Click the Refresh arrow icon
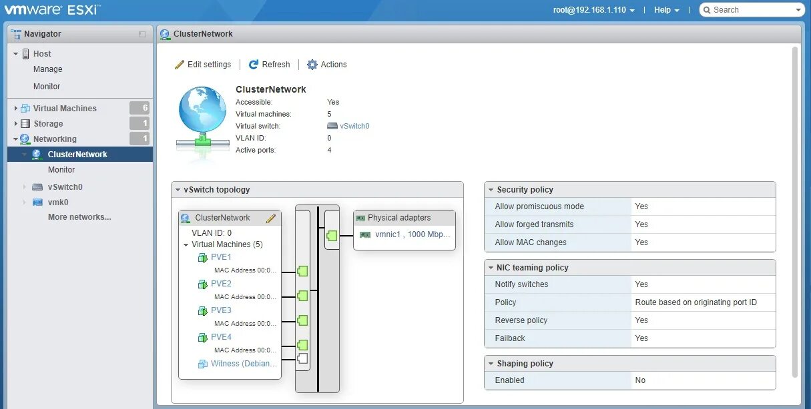This screenshot has width=811, height=409. click(254, 65)
